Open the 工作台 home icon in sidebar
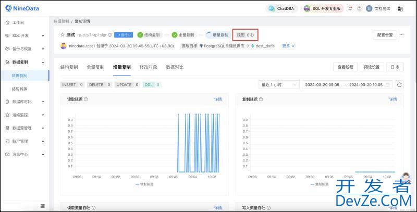The height and width of the screenshot is (212, 417). (x=7, y=22)
